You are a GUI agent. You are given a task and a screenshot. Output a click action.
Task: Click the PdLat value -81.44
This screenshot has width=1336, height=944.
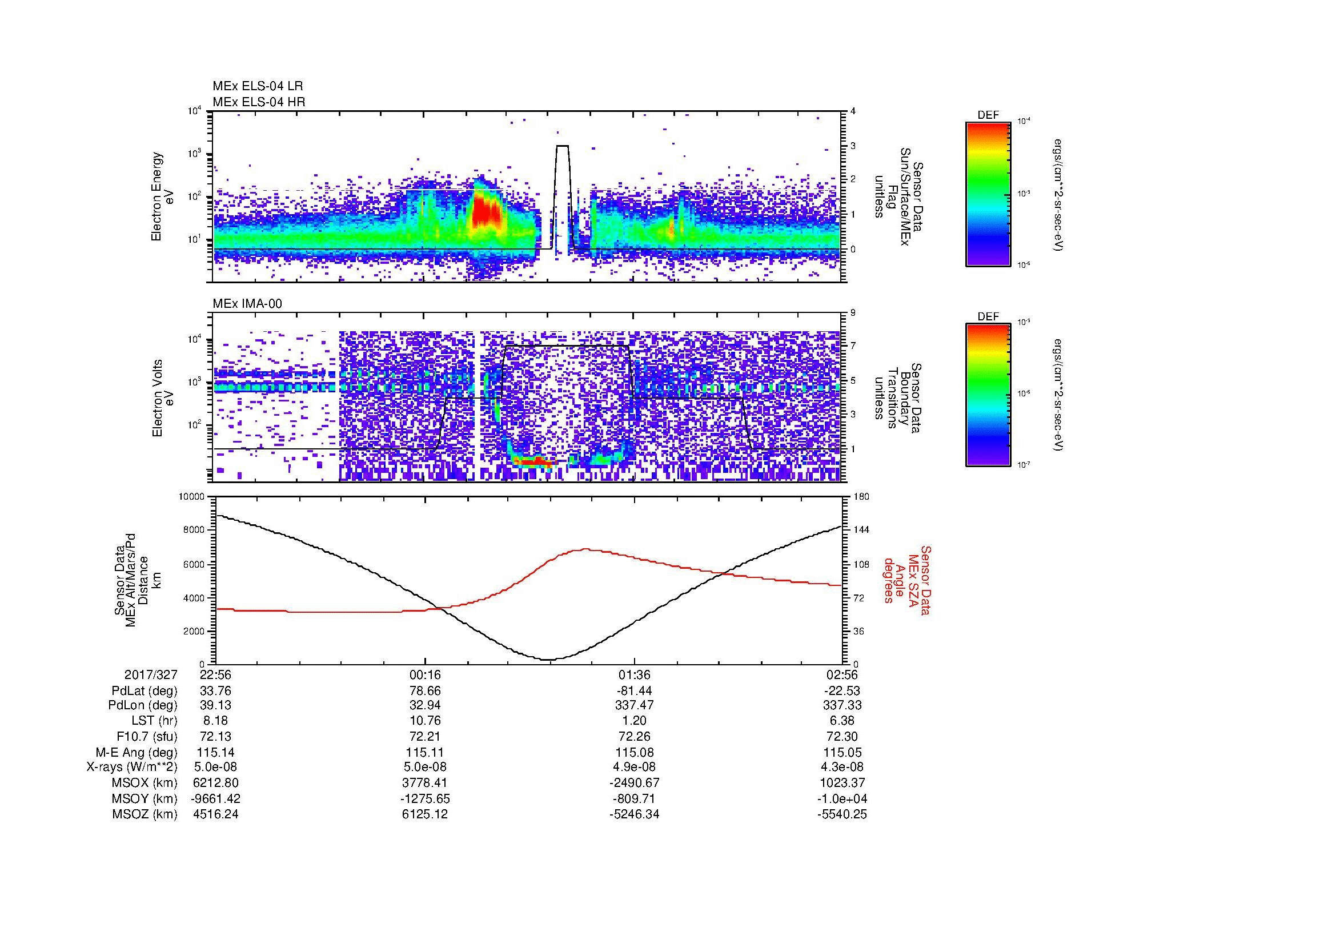click(x=634, y=691)
